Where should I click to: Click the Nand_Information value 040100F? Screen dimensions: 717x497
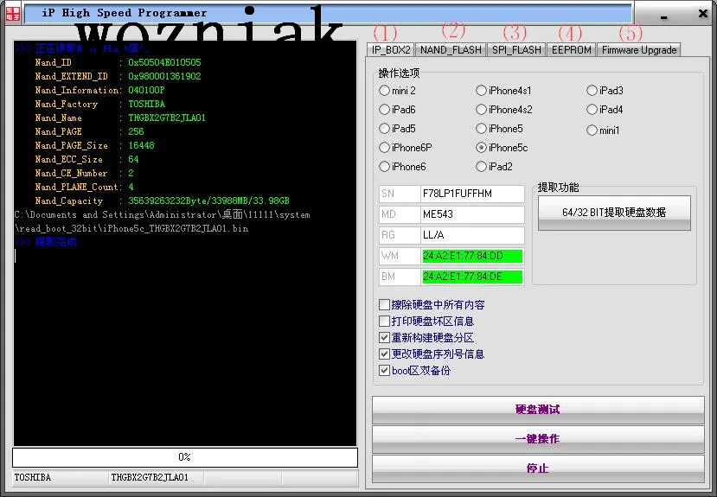(146, 90)
